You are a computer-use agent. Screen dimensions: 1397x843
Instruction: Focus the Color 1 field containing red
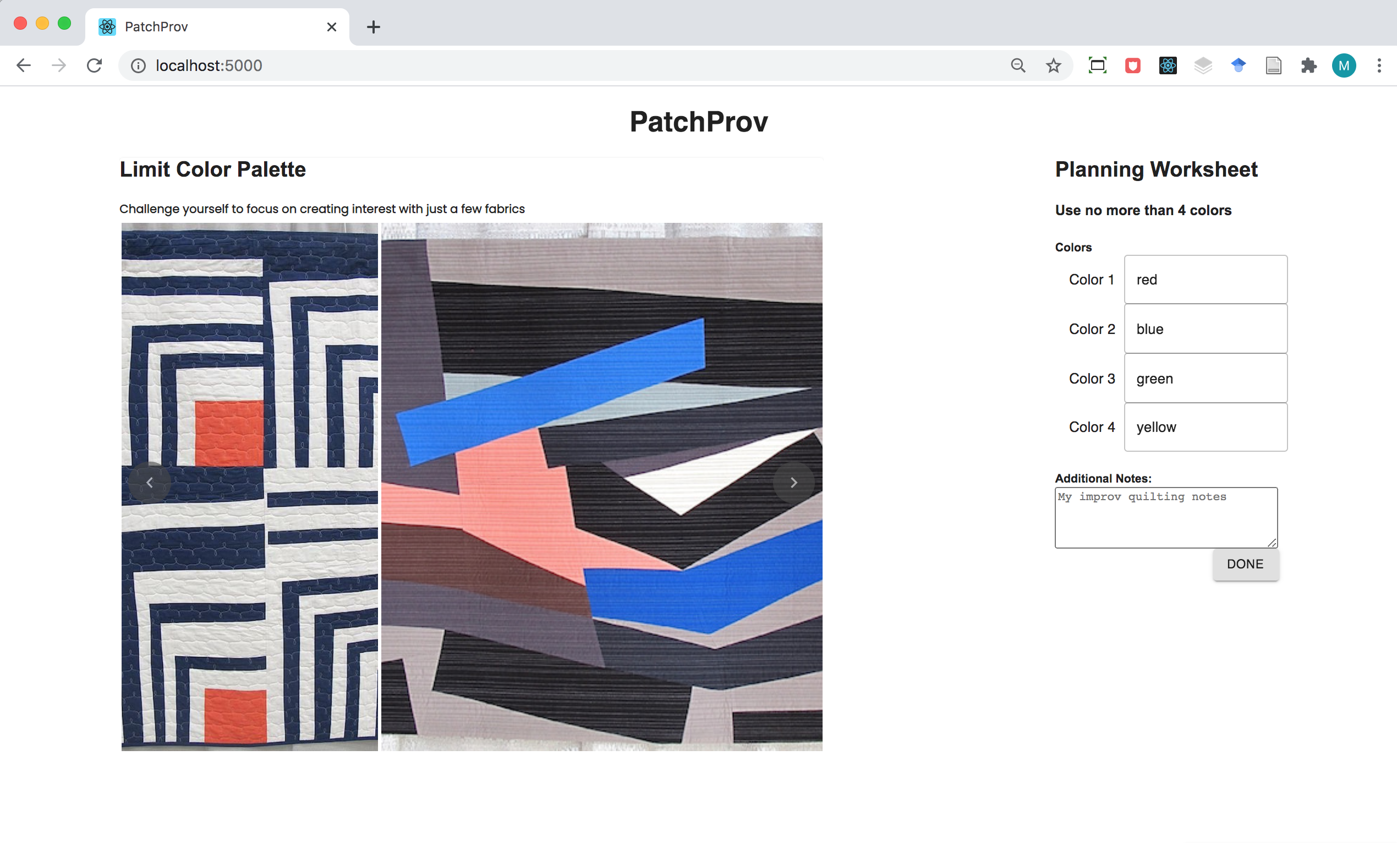[1206, 280]
